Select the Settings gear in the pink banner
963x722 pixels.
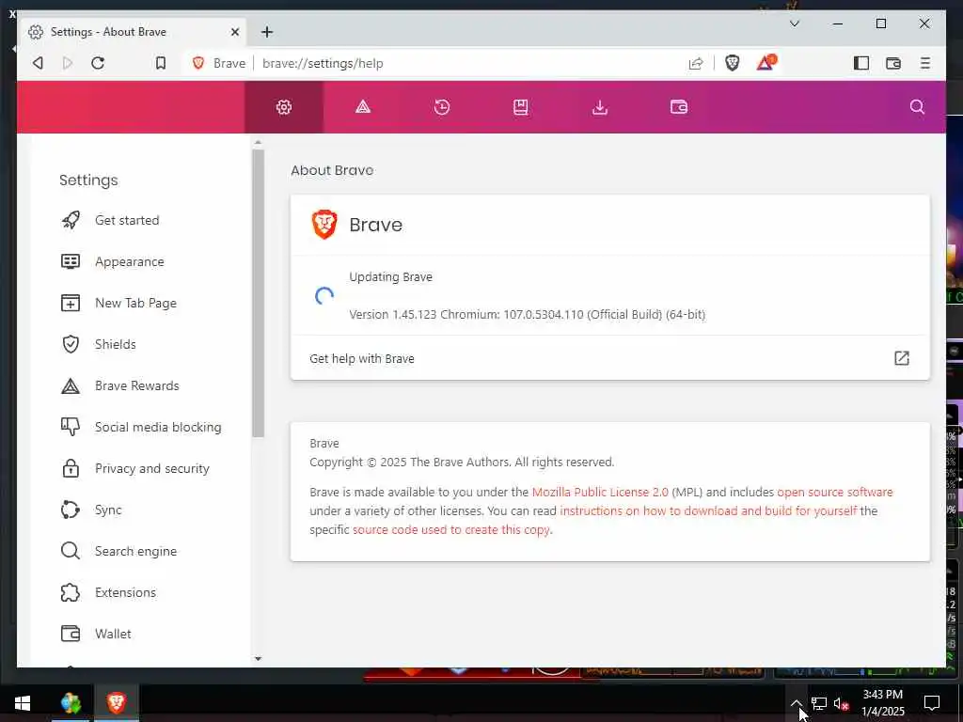284,107
